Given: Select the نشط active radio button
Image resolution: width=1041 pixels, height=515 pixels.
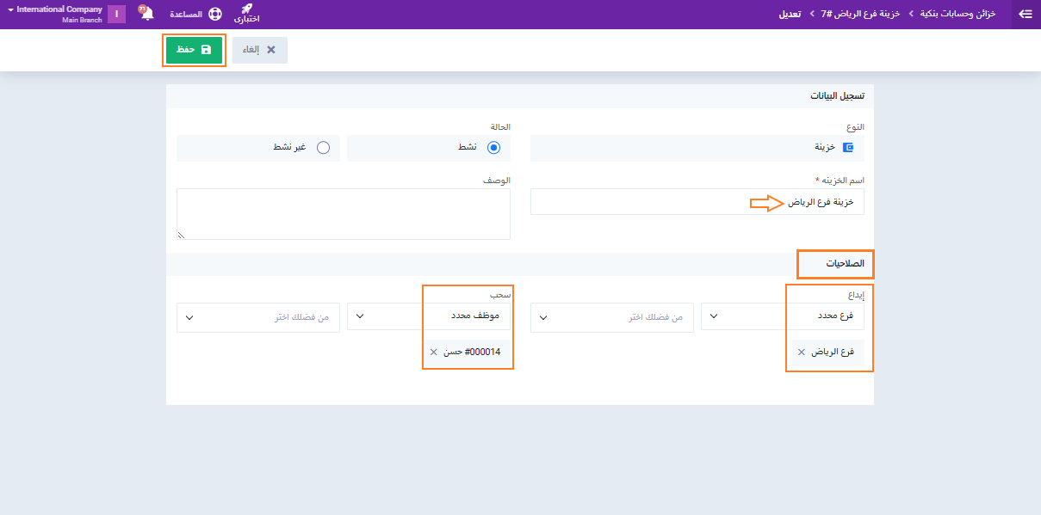Looking at the screenshot, I should (x=493, y=148).
